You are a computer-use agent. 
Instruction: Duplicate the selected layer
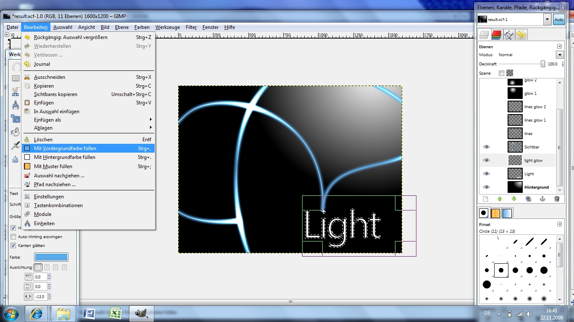(528, 199)
